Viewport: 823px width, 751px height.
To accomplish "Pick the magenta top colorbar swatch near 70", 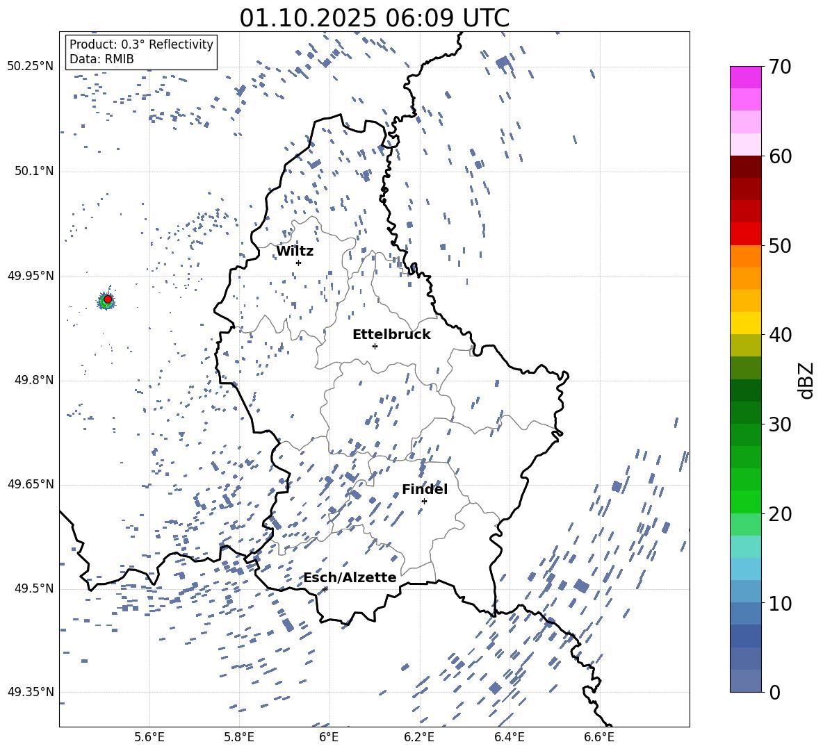I will pyautogui.click(x=745, y=78).
